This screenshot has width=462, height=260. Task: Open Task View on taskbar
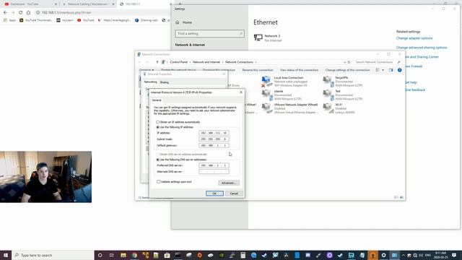pos(111,255)
